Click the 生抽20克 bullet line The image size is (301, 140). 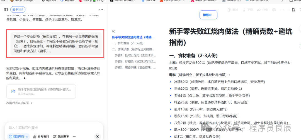(208, 89)
